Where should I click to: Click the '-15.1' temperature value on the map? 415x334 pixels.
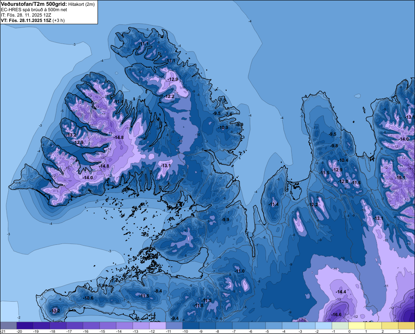[400, 178]
